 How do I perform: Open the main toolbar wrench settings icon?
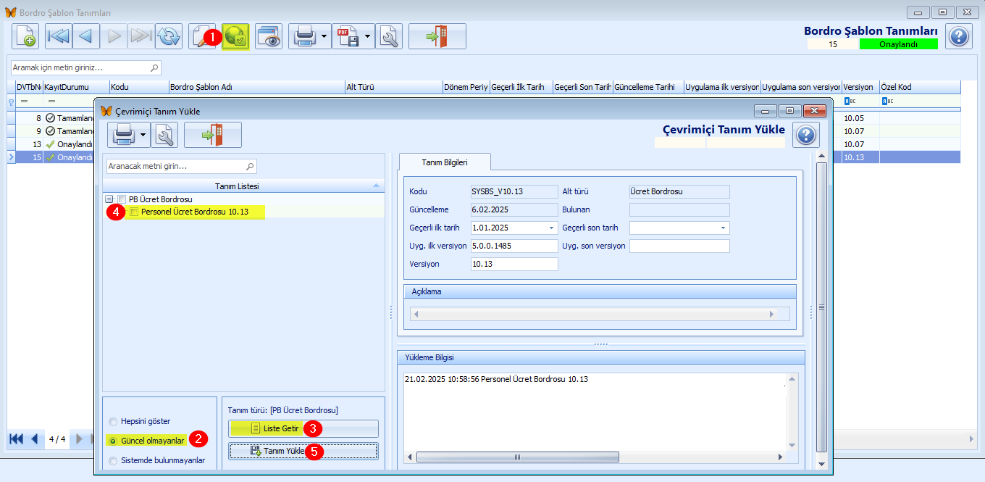[389, 36]
